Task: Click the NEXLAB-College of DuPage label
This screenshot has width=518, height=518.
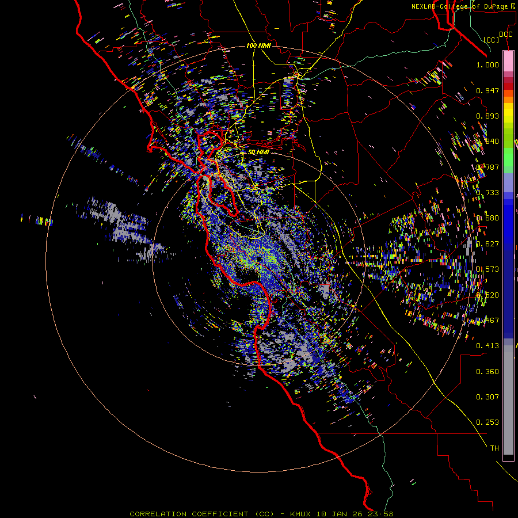Action: point(463,6)
